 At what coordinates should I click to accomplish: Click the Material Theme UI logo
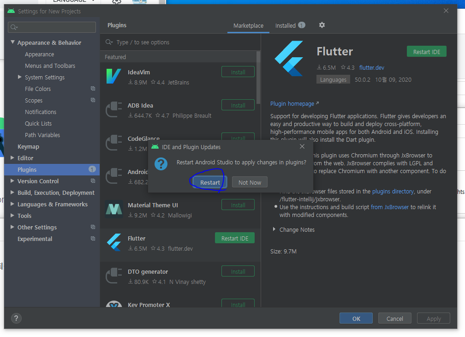(x=114, y=209)
